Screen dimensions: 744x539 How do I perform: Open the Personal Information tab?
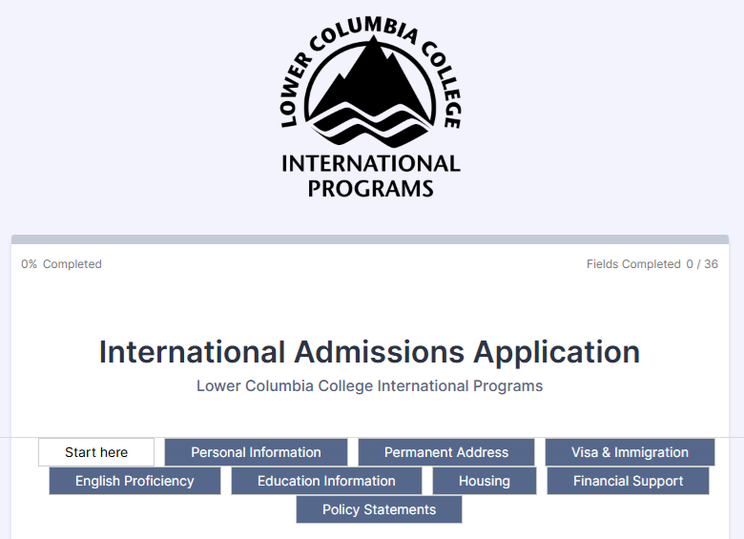point(256,452)
